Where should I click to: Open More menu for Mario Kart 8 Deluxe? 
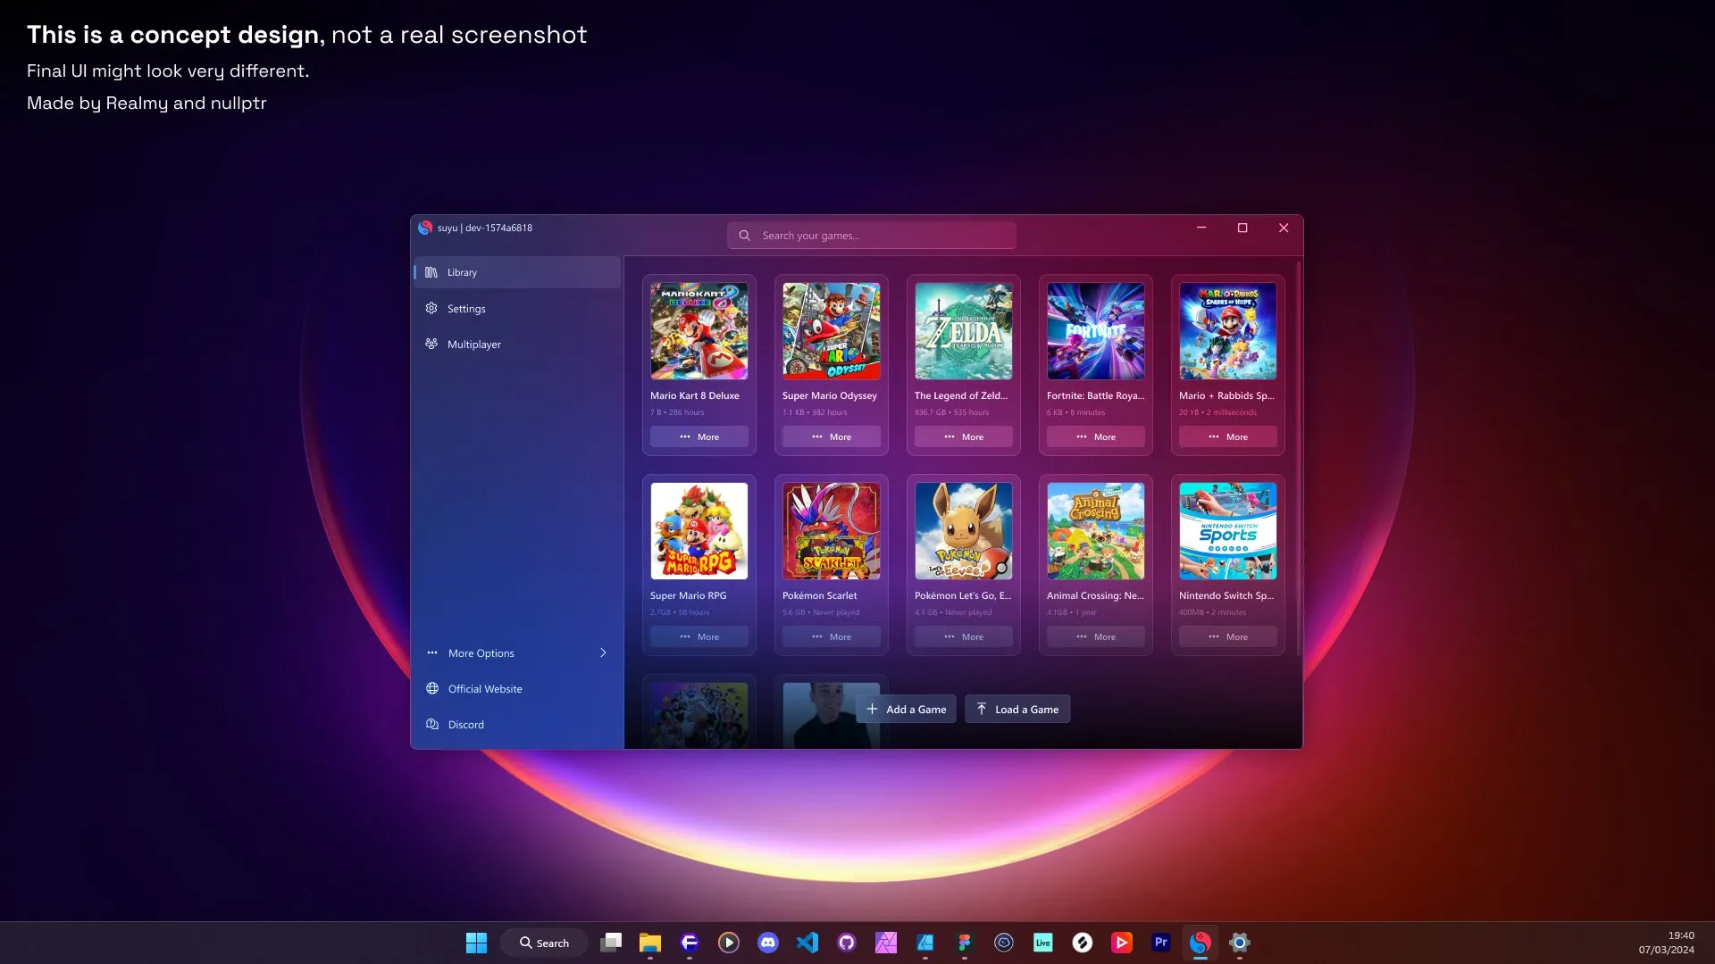[x=699, y=437]
